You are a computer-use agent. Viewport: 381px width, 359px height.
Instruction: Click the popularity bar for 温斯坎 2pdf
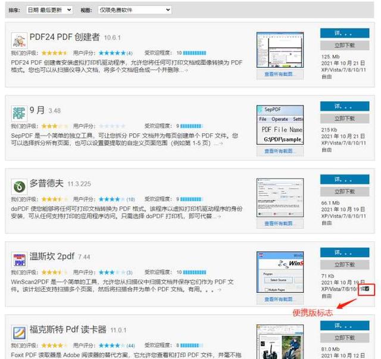click(x=195, y=272)
